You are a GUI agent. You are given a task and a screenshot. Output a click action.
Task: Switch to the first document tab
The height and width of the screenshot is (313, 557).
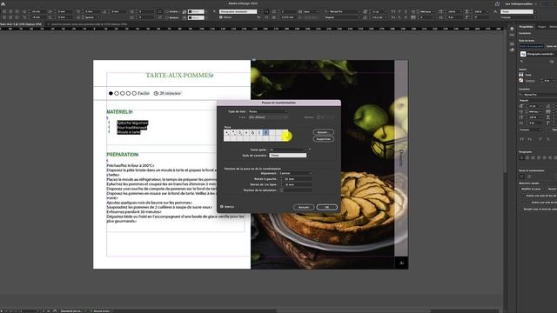pyautogui.click(x=21, y=24)
